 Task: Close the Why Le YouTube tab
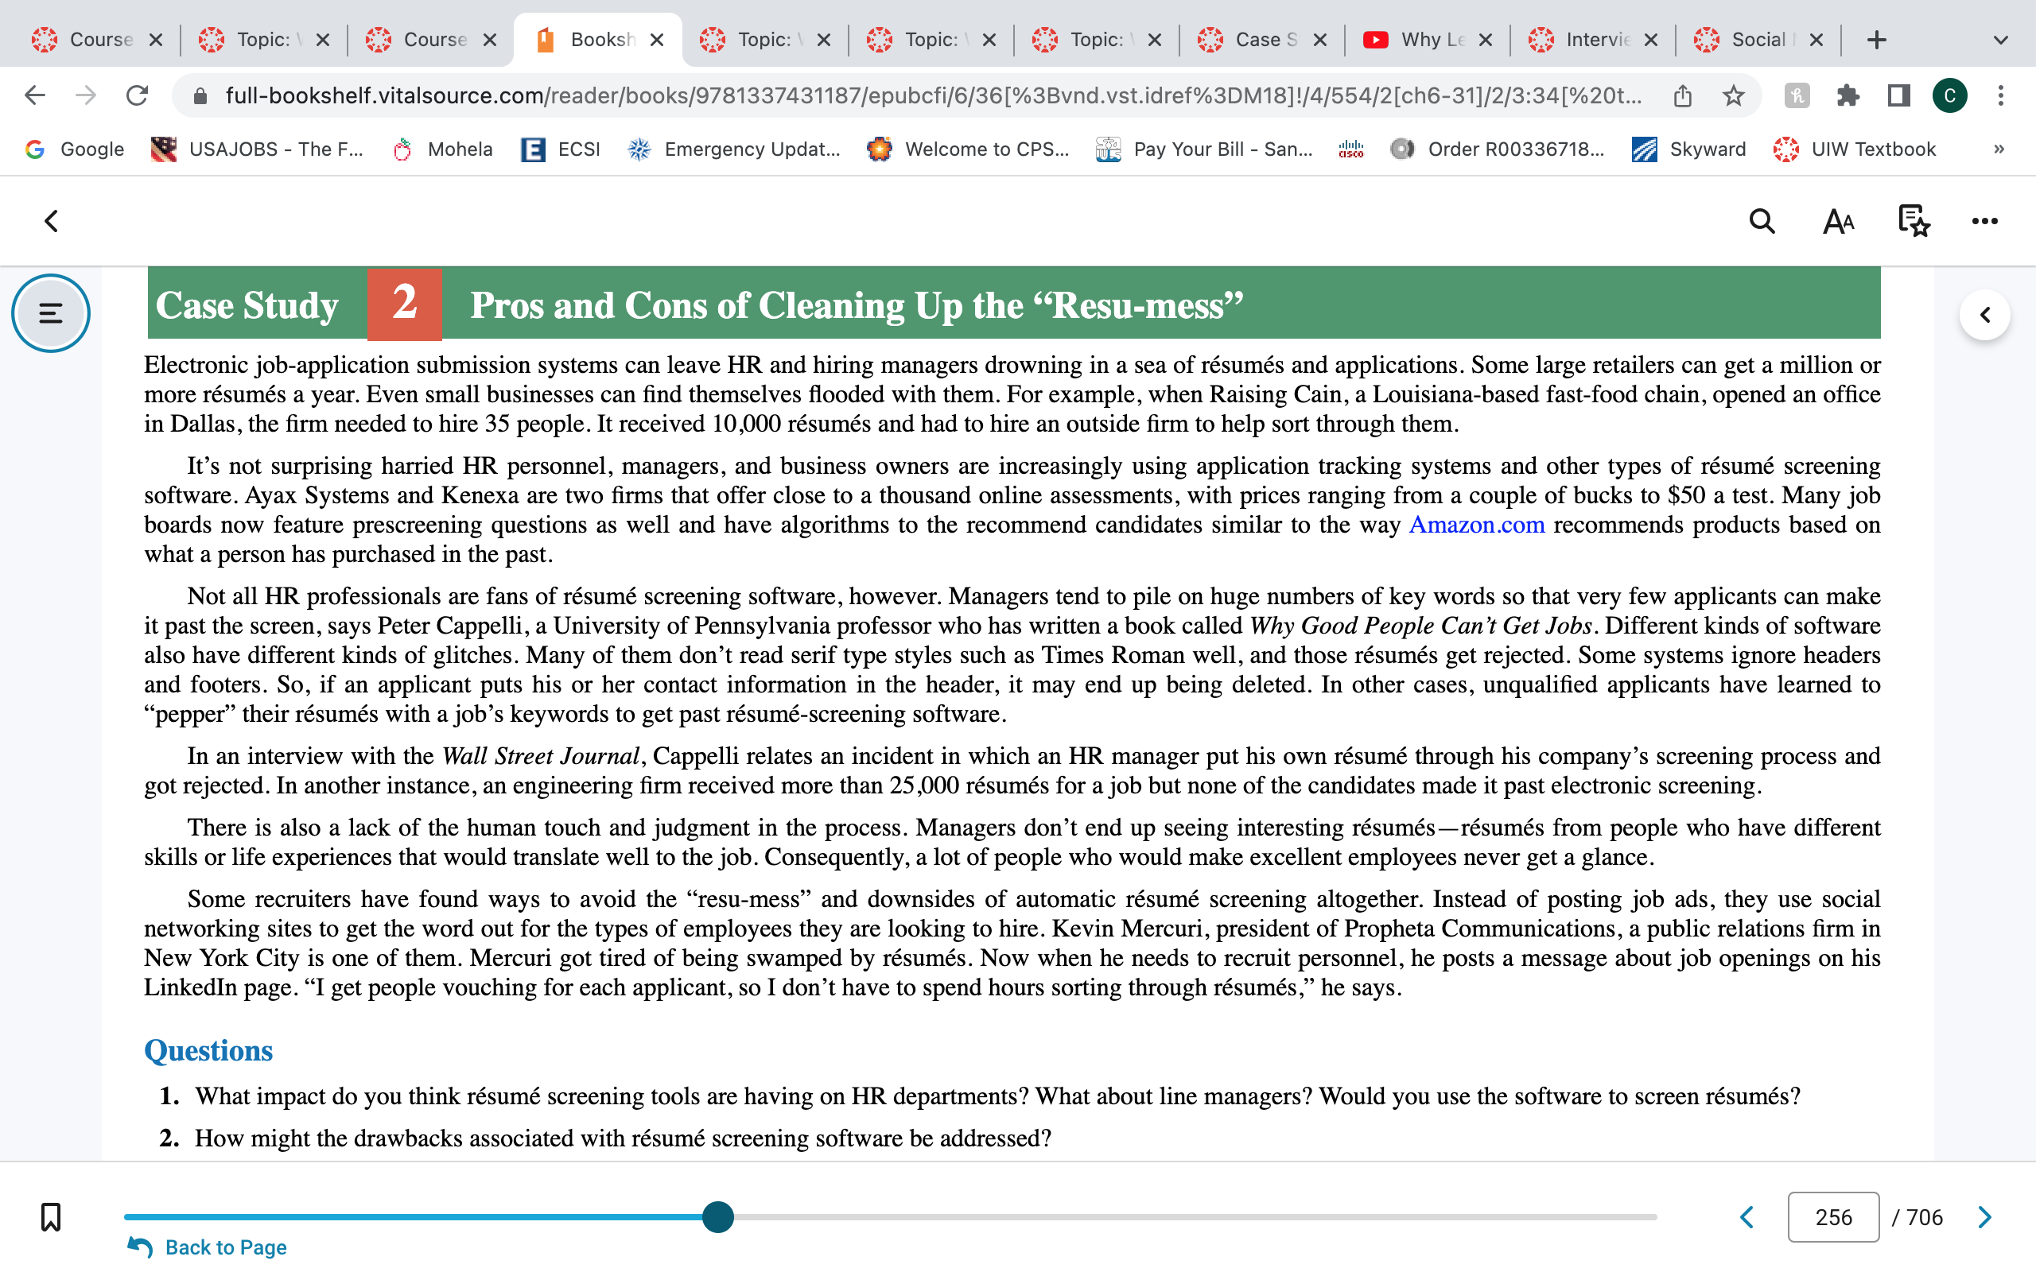[x=1485, y=40]
